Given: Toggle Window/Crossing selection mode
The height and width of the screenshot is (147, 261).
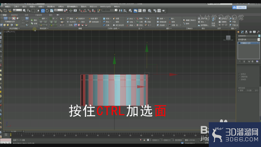Looking at the screenshot, I should (x=38, y=11).
